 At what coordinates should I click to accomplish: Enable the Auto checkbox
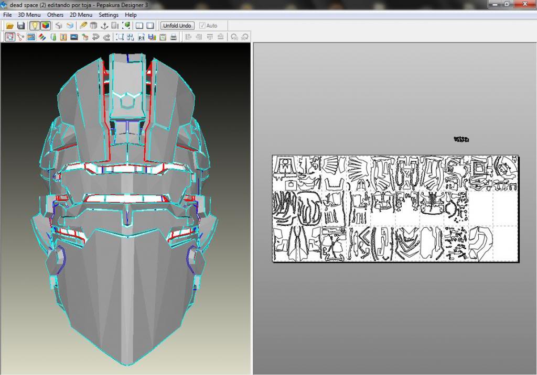click(x=202, y=26)
